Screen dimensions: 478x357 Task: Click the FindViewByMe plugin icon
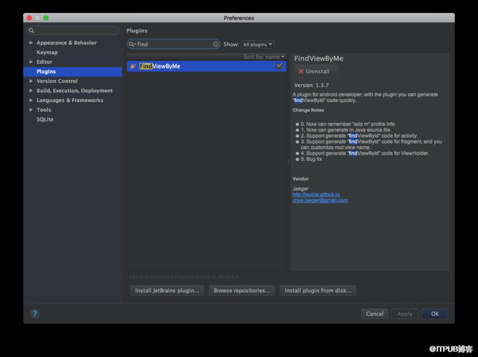click(x=133, y=66)
